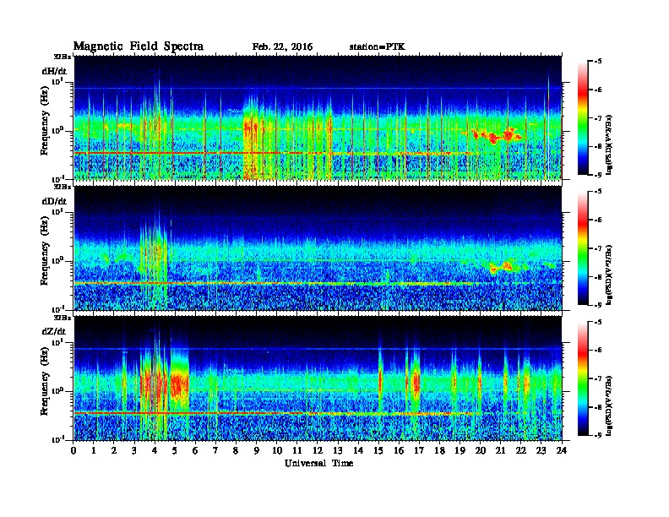Click the "-8" value on dD/dt color bar
This screenshot has height=517, width=669.
pos(598,277)
